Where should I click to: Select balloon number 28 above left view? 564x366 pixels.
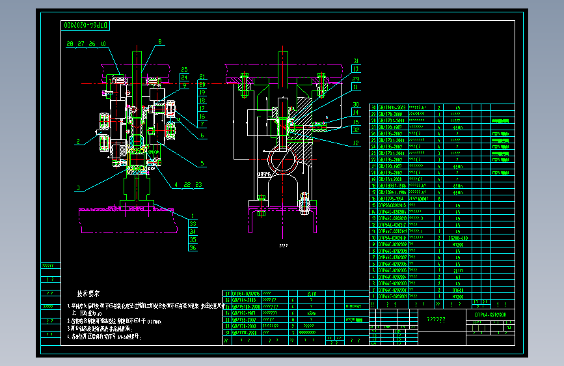[70, 44]
